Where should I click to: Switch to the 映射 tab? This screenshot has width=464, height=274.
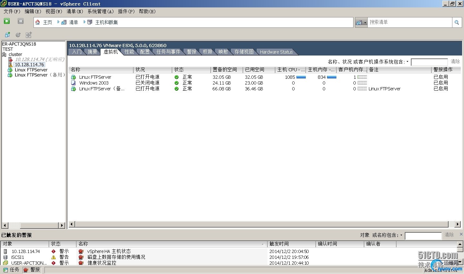[223, 52]
